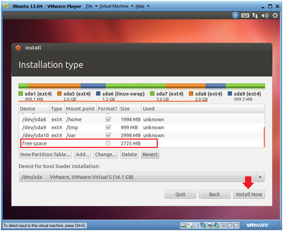Click the network adapter icon in the VMware status bar
Screen dimensions: 283x231
(203, 226)
